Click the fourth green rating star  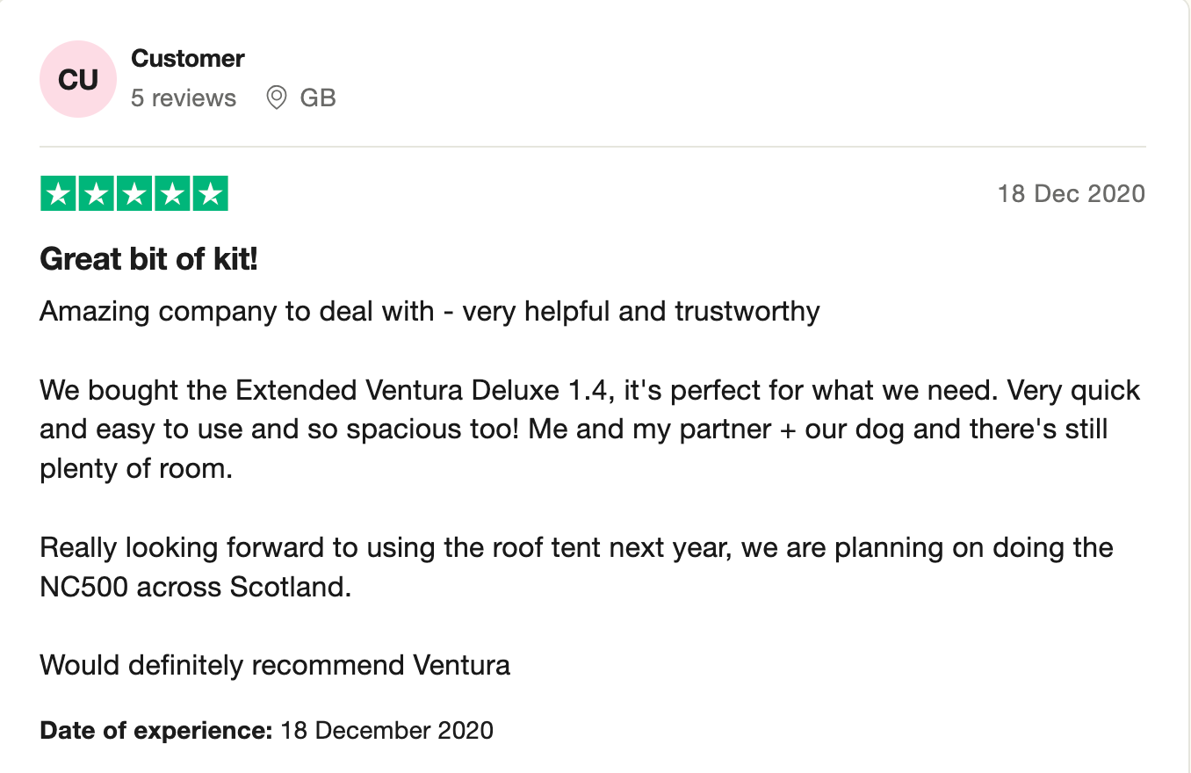tap(172, 194)
